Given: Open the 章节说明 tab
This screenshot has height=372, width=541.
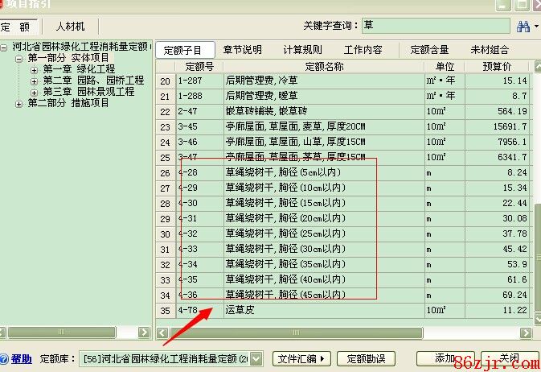Looking at the screenshot, I should click(243, 50).
